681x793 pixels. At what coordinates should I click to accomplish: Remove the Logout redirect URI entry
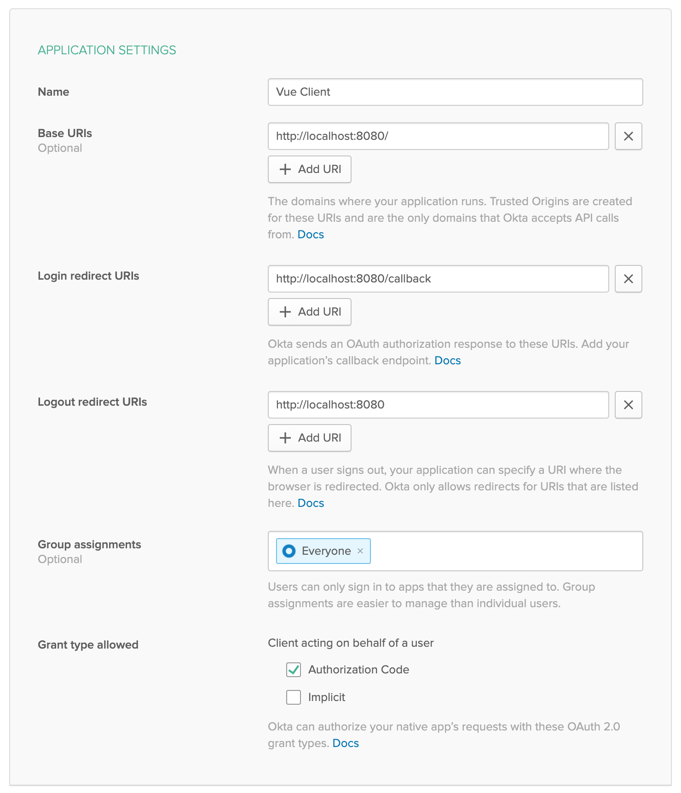pos(628,405)
